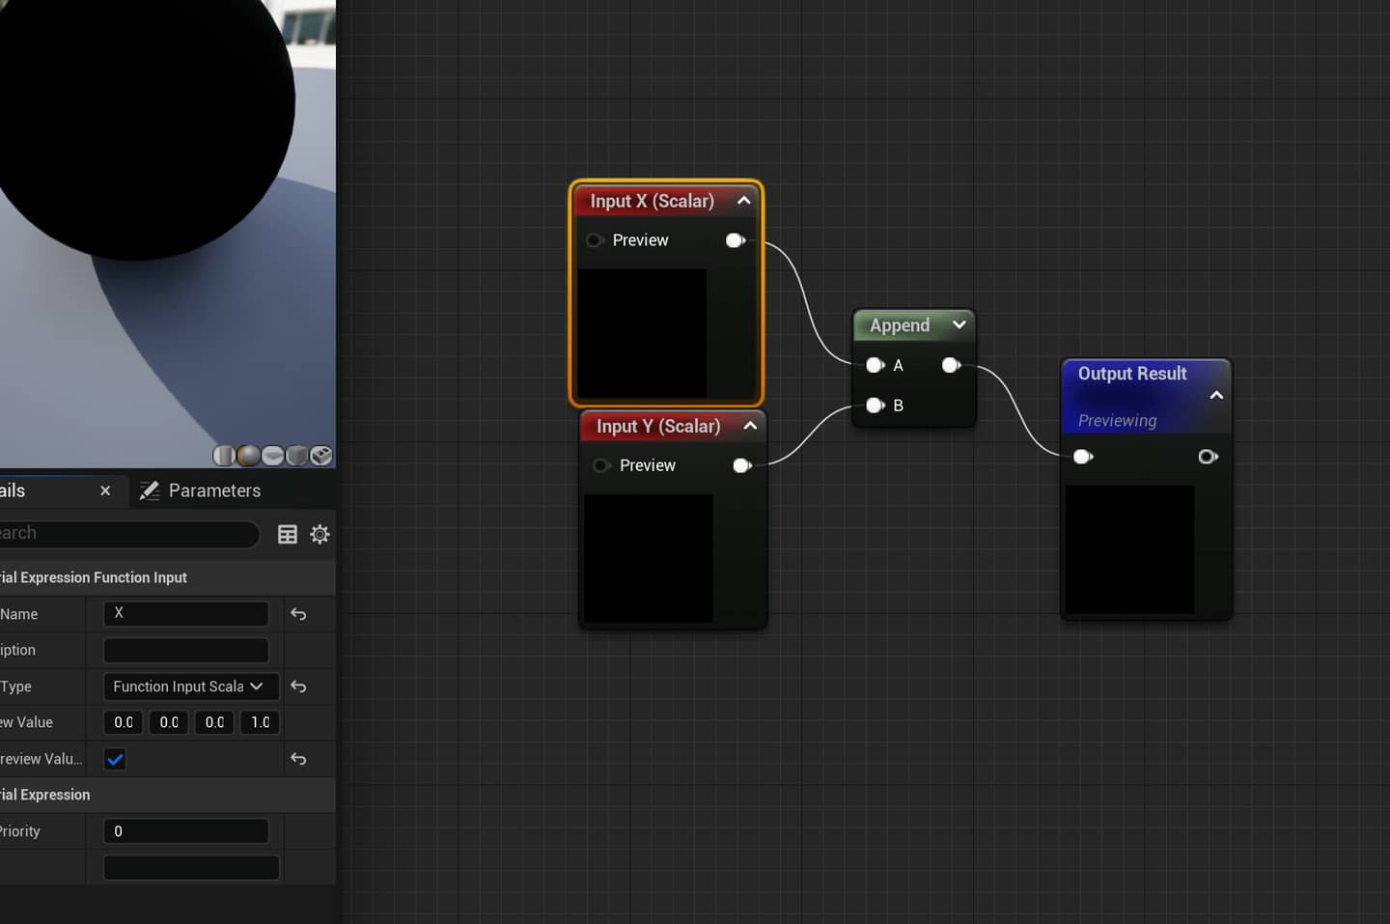Switch preview mesh to plane
This screenshot has height=924, width=1390.
pyautogui.click(x=273, y=455)
